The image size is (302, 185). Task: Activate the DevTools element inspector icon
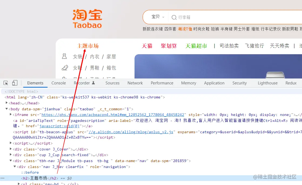[6, 83]
